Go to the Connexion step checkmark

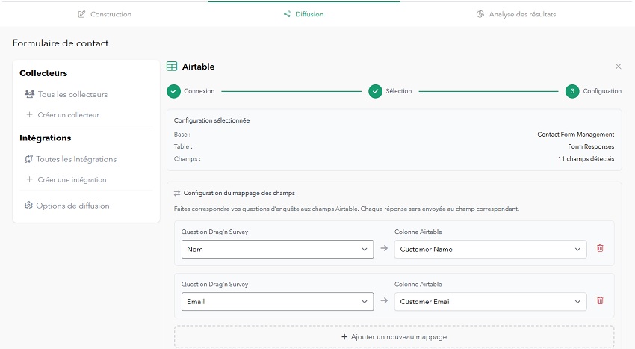(174, 92)
